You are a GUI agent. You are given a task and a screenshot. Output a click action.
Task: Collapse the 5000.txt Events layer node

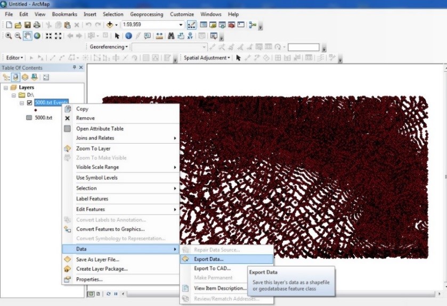[22, 103]
